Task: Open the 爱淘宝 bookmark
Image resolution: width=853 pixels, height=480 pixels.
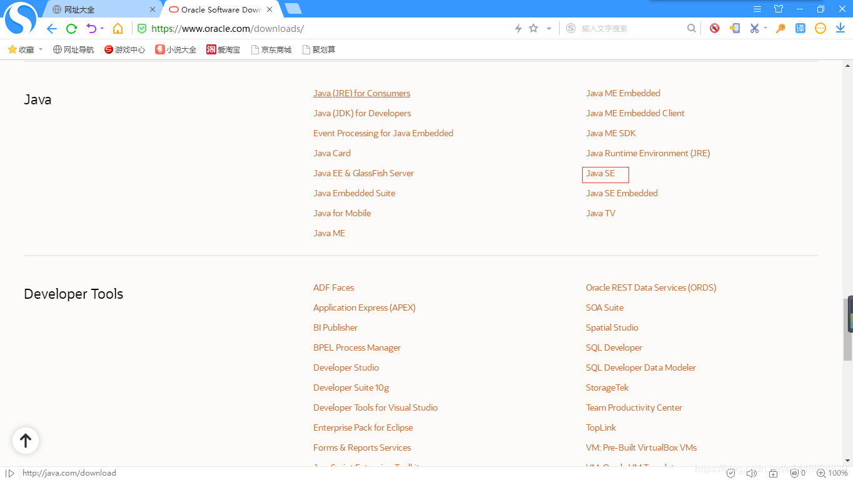Action: (x=223, y=49)
